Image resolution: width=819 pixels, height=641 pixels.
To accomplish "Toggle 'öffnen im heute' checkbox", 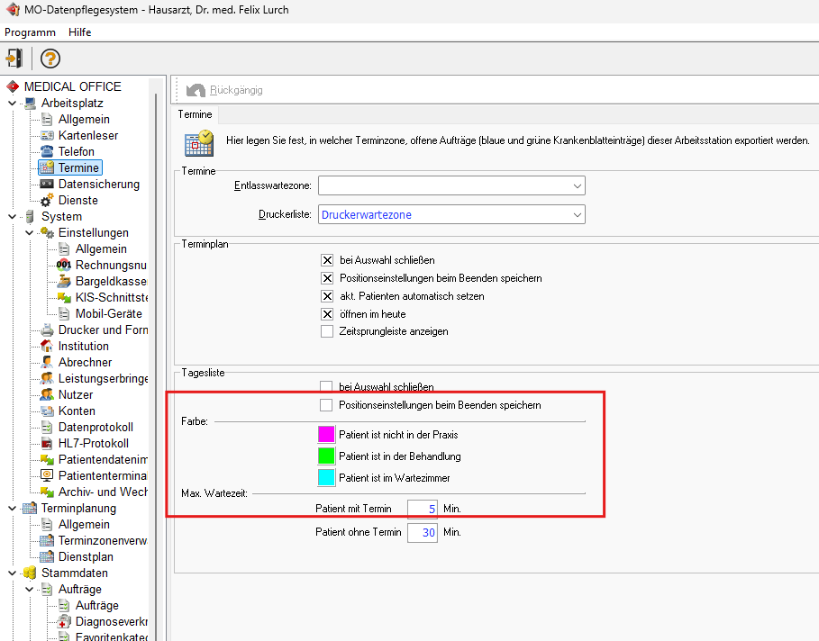I will pyautogui.click(x=327, y=314).
